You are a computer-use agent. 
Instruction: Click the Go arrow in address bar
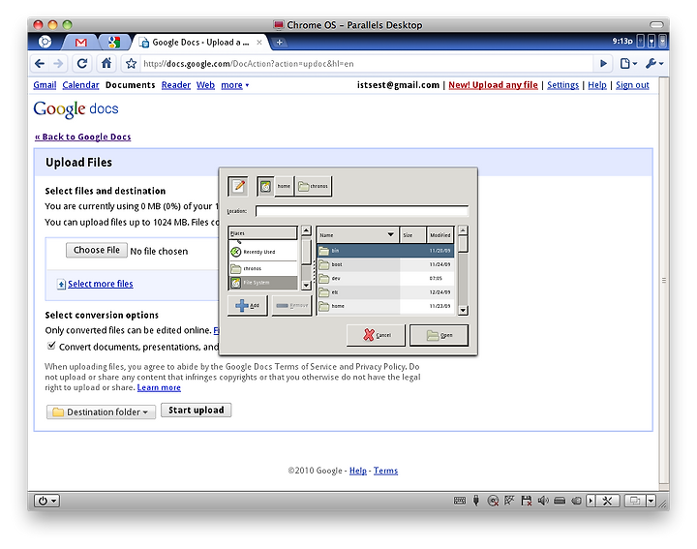pos(603,64)
